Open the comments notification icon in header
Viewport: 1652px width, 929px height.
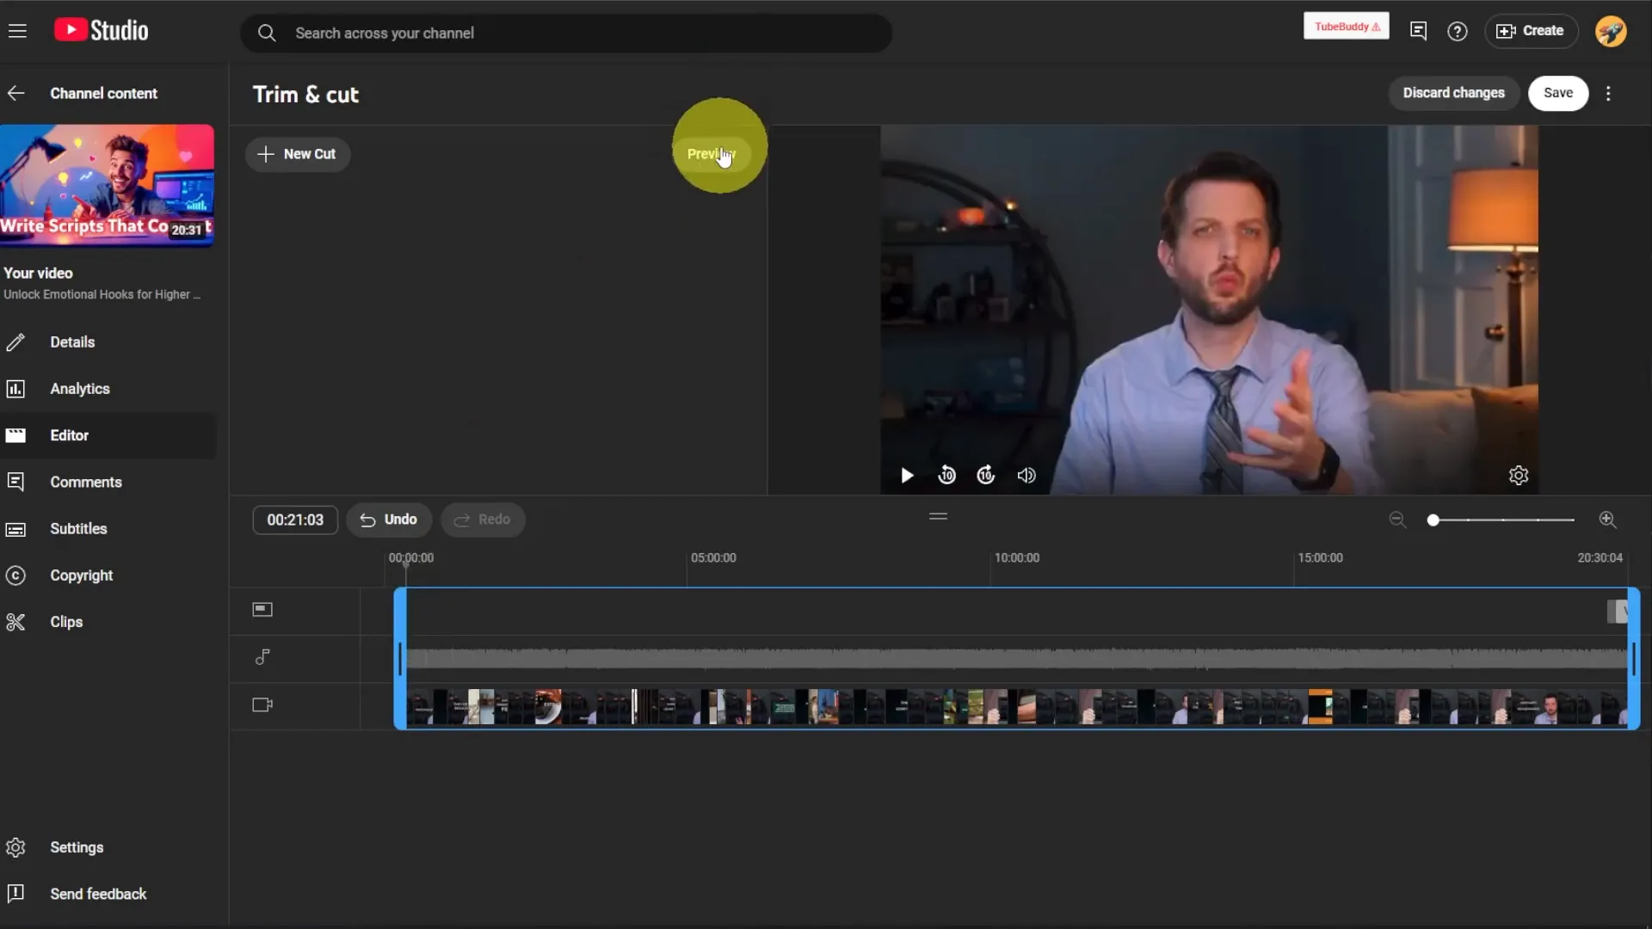[1418, 31]
